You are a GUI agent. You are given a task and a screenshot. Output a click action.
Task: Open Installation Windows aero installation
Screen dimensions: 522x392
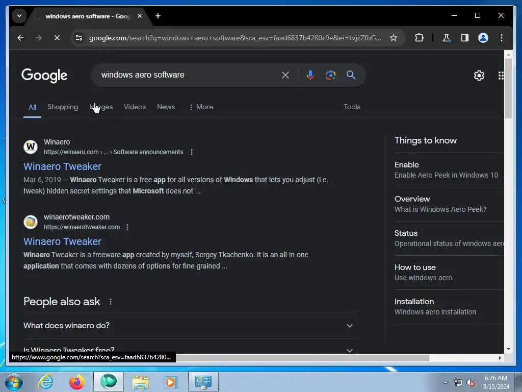449,307
